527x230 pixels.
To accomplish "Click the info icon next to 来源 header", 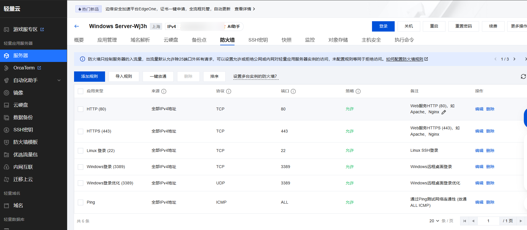I will 164,91.
